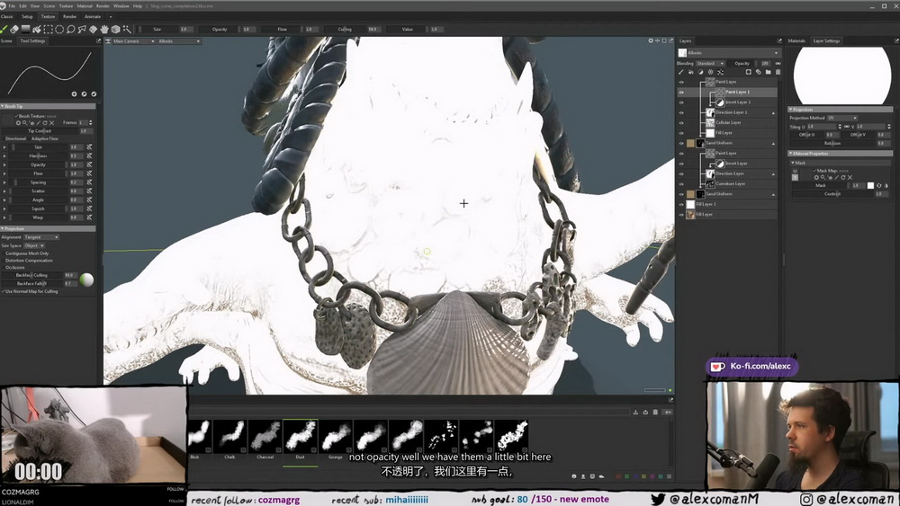Select the Polygon lasso tool
Screen dimensions: 900x506
82,30
